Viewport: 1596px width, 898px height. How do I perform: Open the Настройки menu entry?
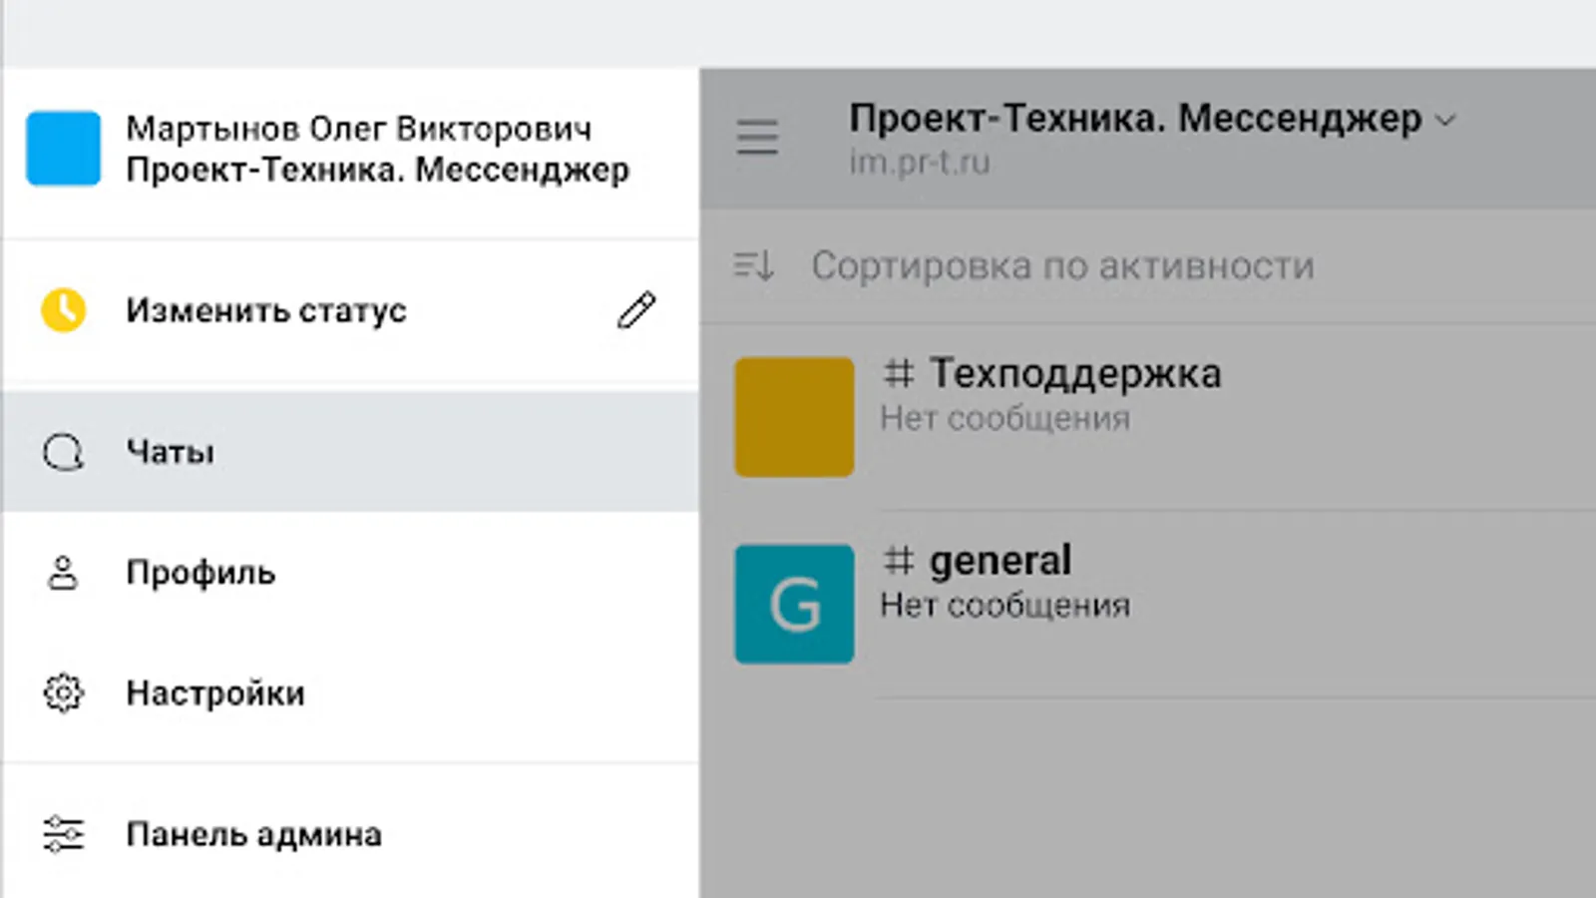(215, 693)
